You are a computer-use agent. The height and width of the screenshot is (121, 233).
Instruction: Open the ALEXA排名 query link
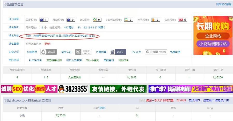tap(35, 60)
